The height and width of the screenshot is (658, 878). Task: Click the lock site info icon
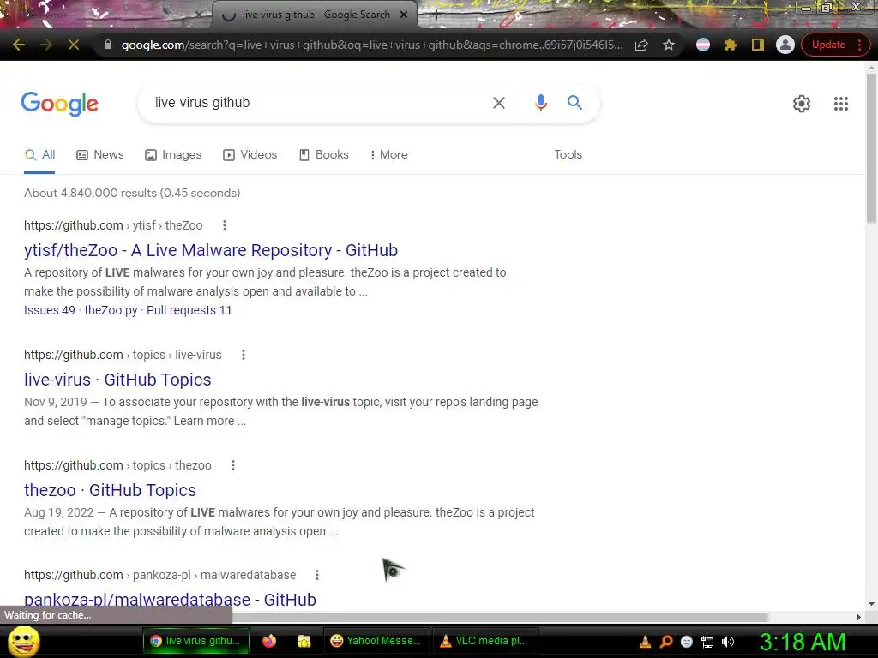108,45
